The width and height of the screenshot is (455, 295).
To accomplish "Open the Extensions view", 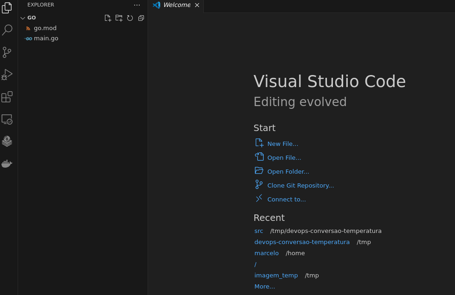I will (7, 97).
